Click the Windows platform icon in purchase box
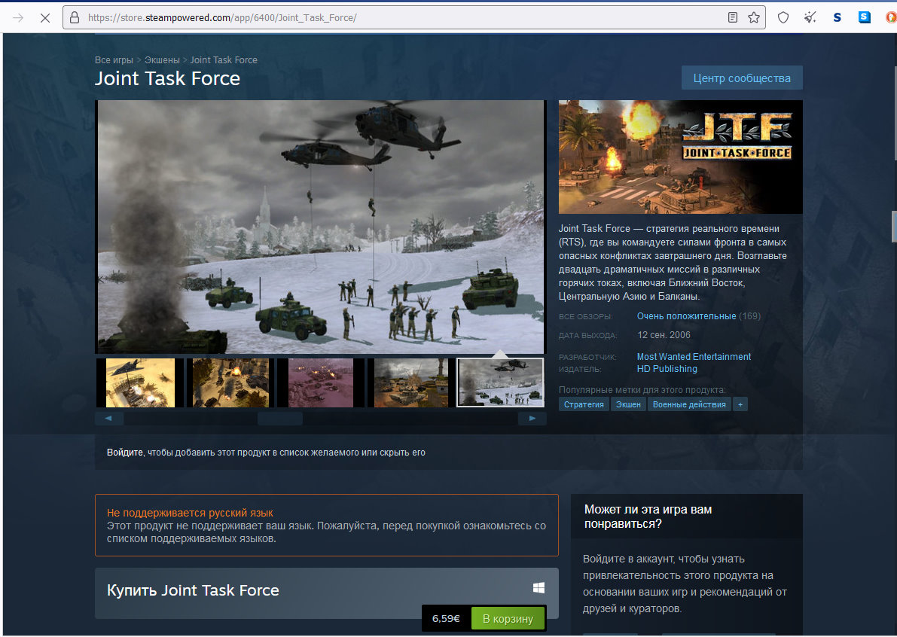This screenshot has height=637, width=897. [x=539, y=588]
